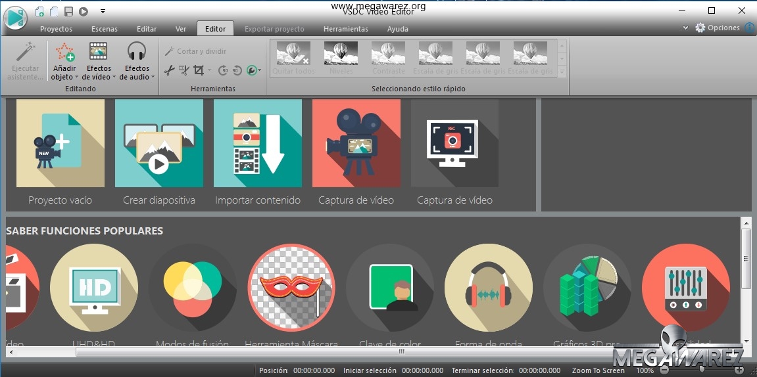Open the Ayuda tab

397,29
